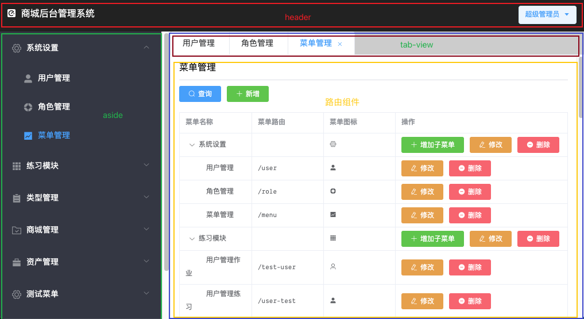Click the folder icon beside 商城管理
Image resolution: width=584 pixels, height=319 pixels.
pyautogui.click(x=17, y=230)
